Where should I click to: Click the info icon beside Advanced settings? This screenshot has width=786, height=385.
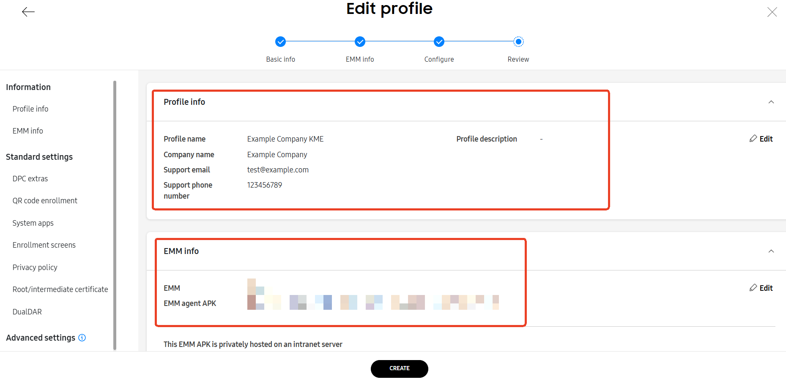[82, 338]
